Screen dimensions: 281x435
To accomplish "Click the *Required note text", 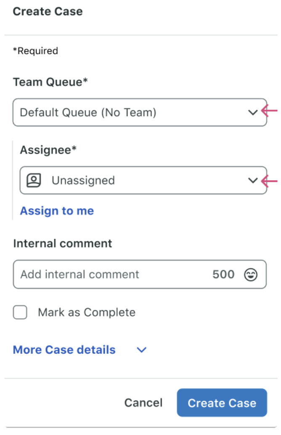I will 35,51.
